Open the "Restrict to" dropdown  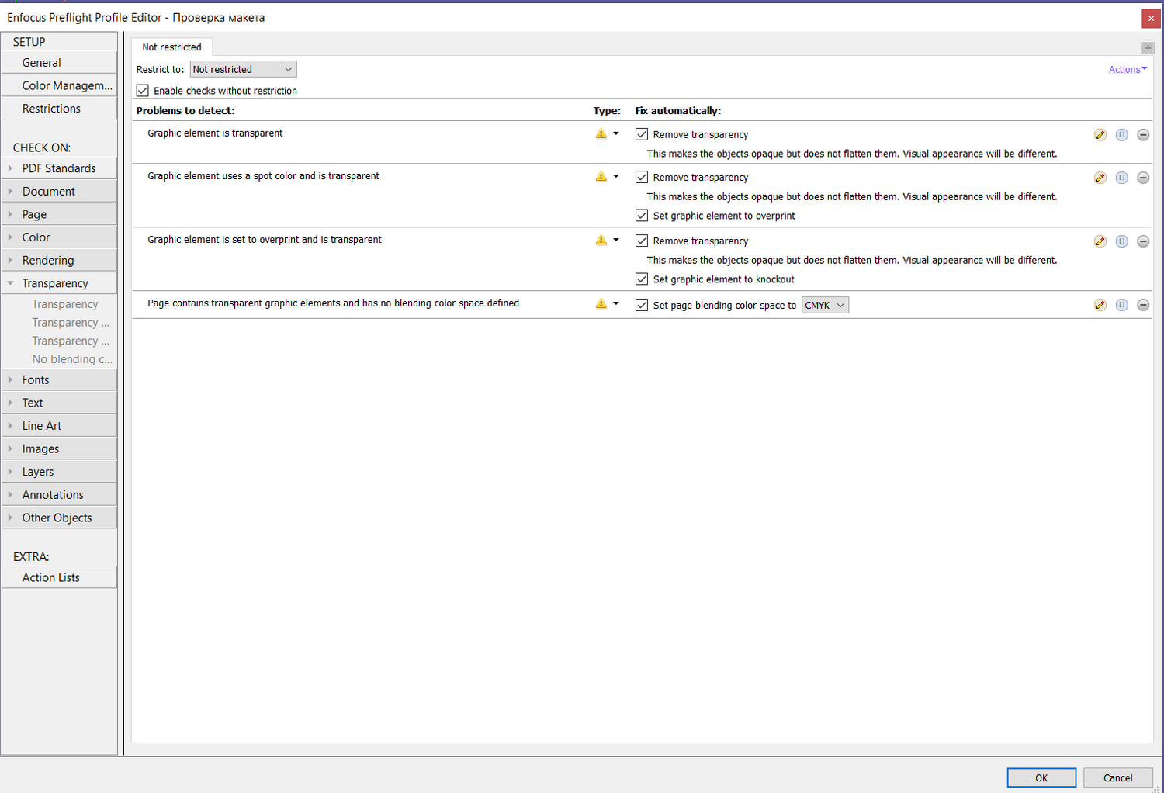pos(243,69)
